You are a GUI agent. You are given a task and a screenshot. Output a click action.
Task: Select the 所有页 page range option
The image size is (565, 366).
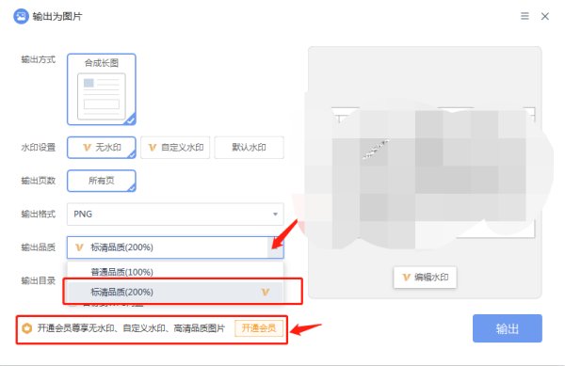[102, 181]
